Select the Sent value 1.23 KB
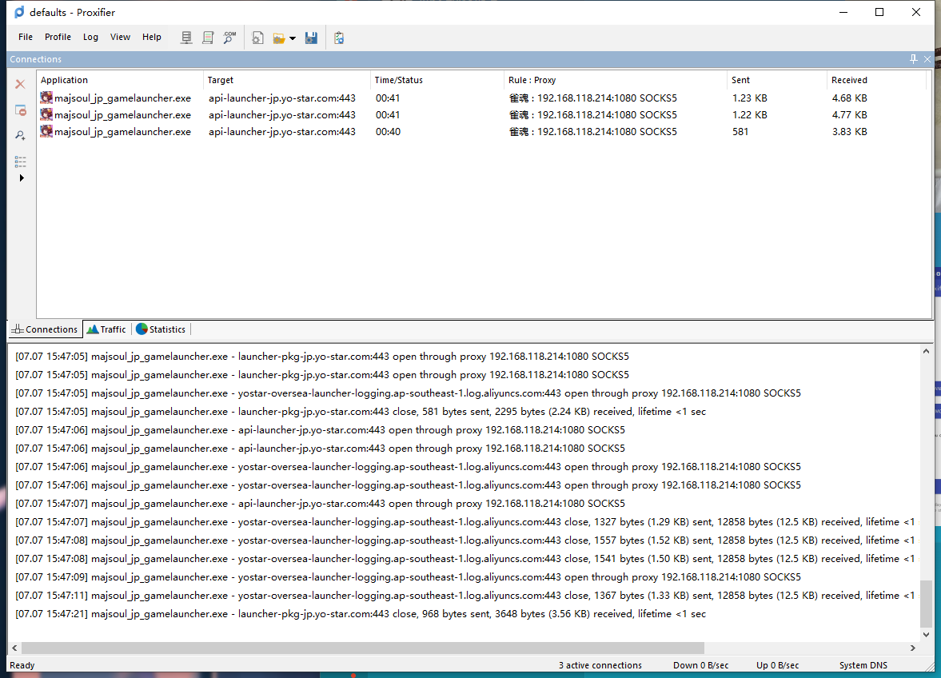The width and height of the screenshot is (941, 678). pyautogui.click(x=750, y=98)
